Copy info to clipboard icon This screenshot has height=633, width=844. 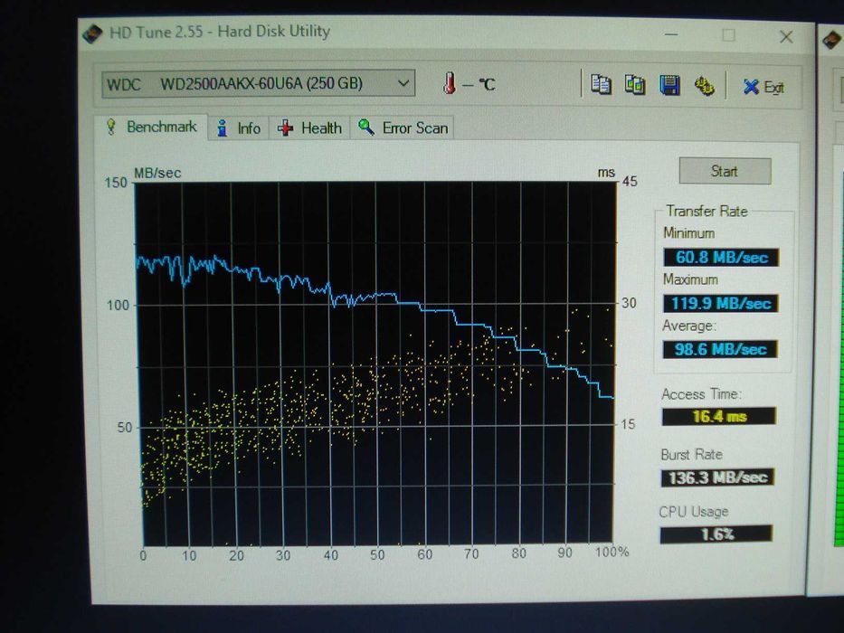tap(601, 84)
